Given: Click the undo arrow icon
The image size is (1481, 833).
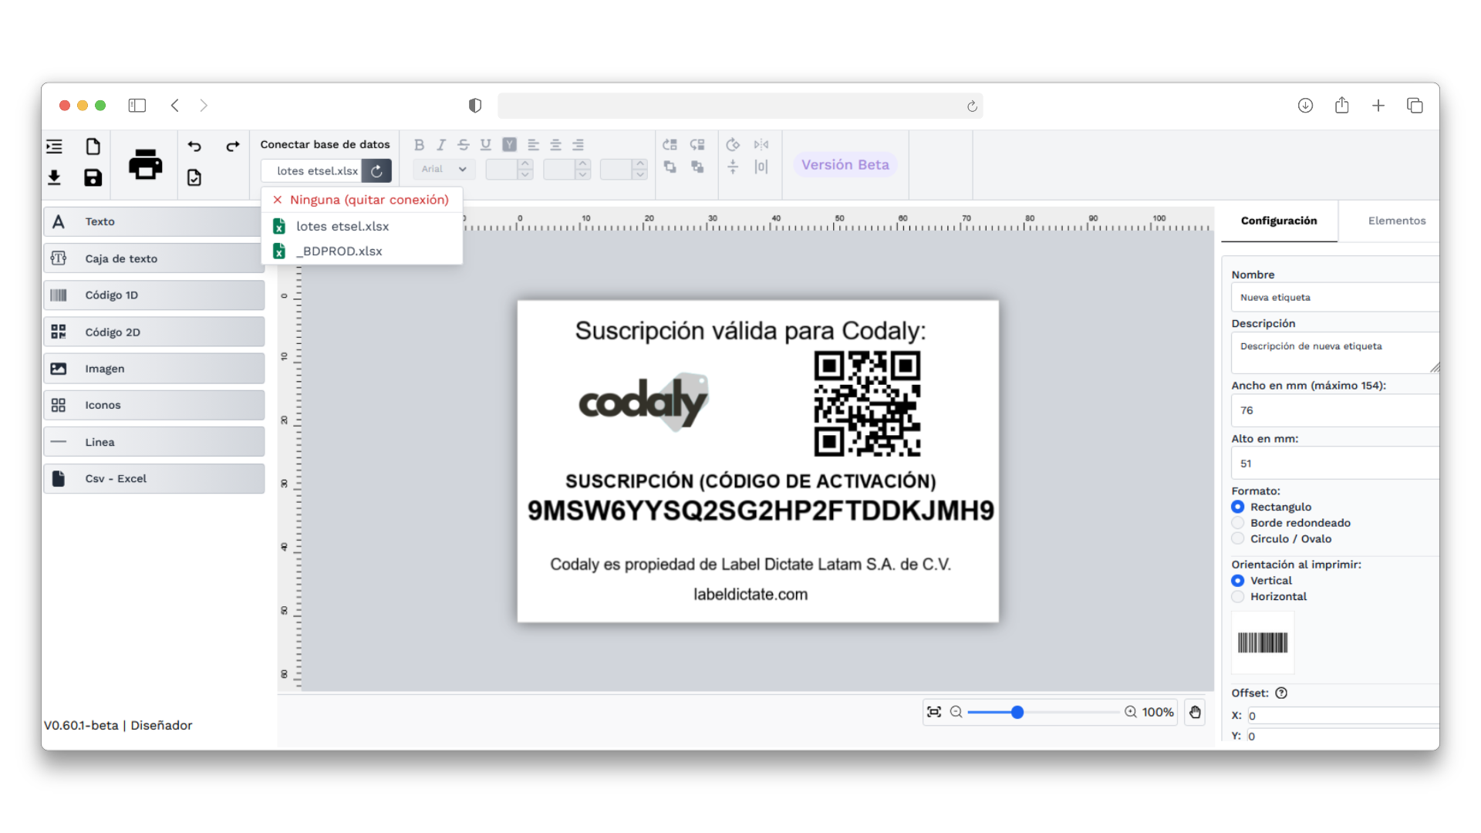Looking at the screenshot, I should coord(194,147).
